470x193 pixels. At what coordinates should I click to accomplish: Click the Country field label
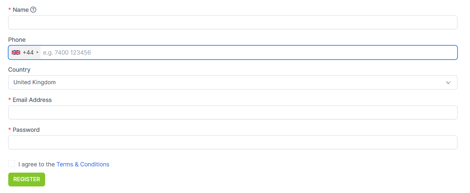[19, 70]
